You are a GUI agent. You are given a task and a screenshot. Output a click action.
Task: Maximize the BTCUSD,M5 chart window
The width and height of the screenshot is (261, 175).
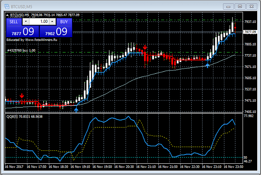click(x=240, y=7)
